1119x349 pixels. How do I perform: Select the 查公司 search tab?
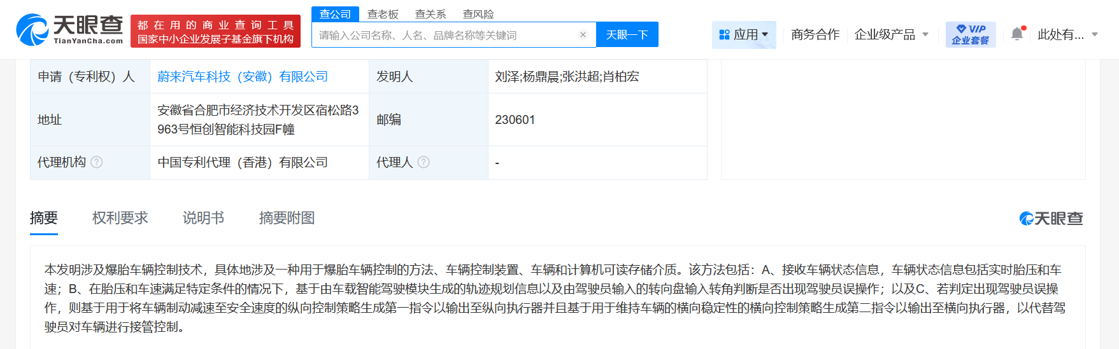click(x=335, y=14)
